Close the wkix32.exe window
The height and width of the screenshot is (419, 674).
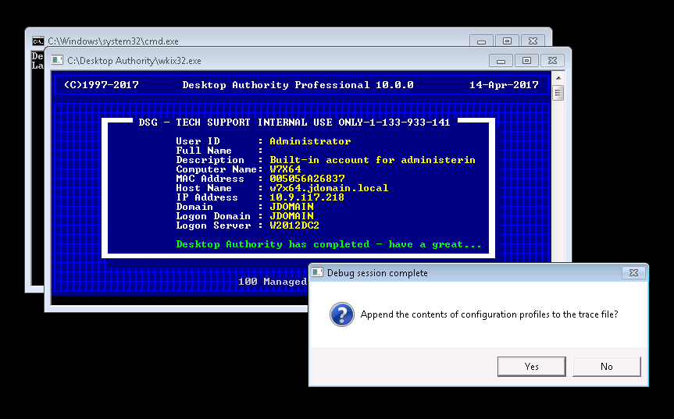[553, 61]
